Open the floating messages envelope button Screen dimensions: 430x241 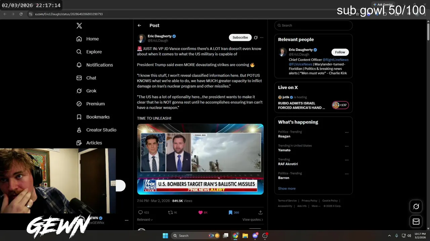tap(416, 222)
